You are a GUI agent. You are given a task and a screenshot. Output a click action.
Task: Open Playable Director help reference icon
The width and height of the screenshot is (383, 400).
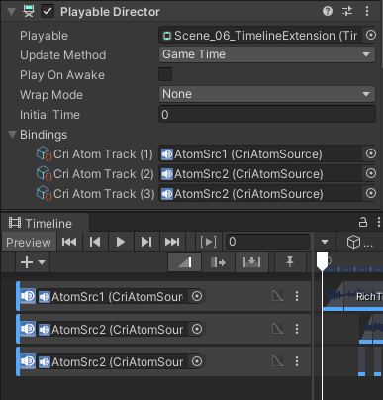point(328,11)
